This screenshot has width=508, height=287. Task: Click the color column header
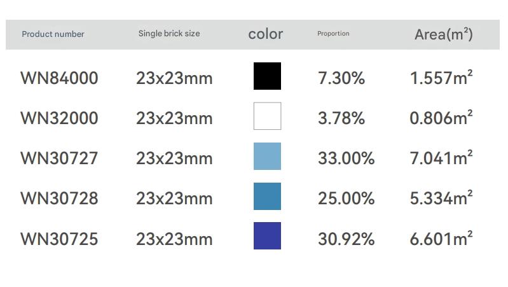tap(265, 34)
